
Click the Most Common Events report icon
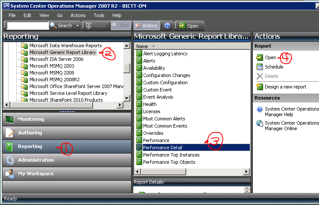pos(139,126)
